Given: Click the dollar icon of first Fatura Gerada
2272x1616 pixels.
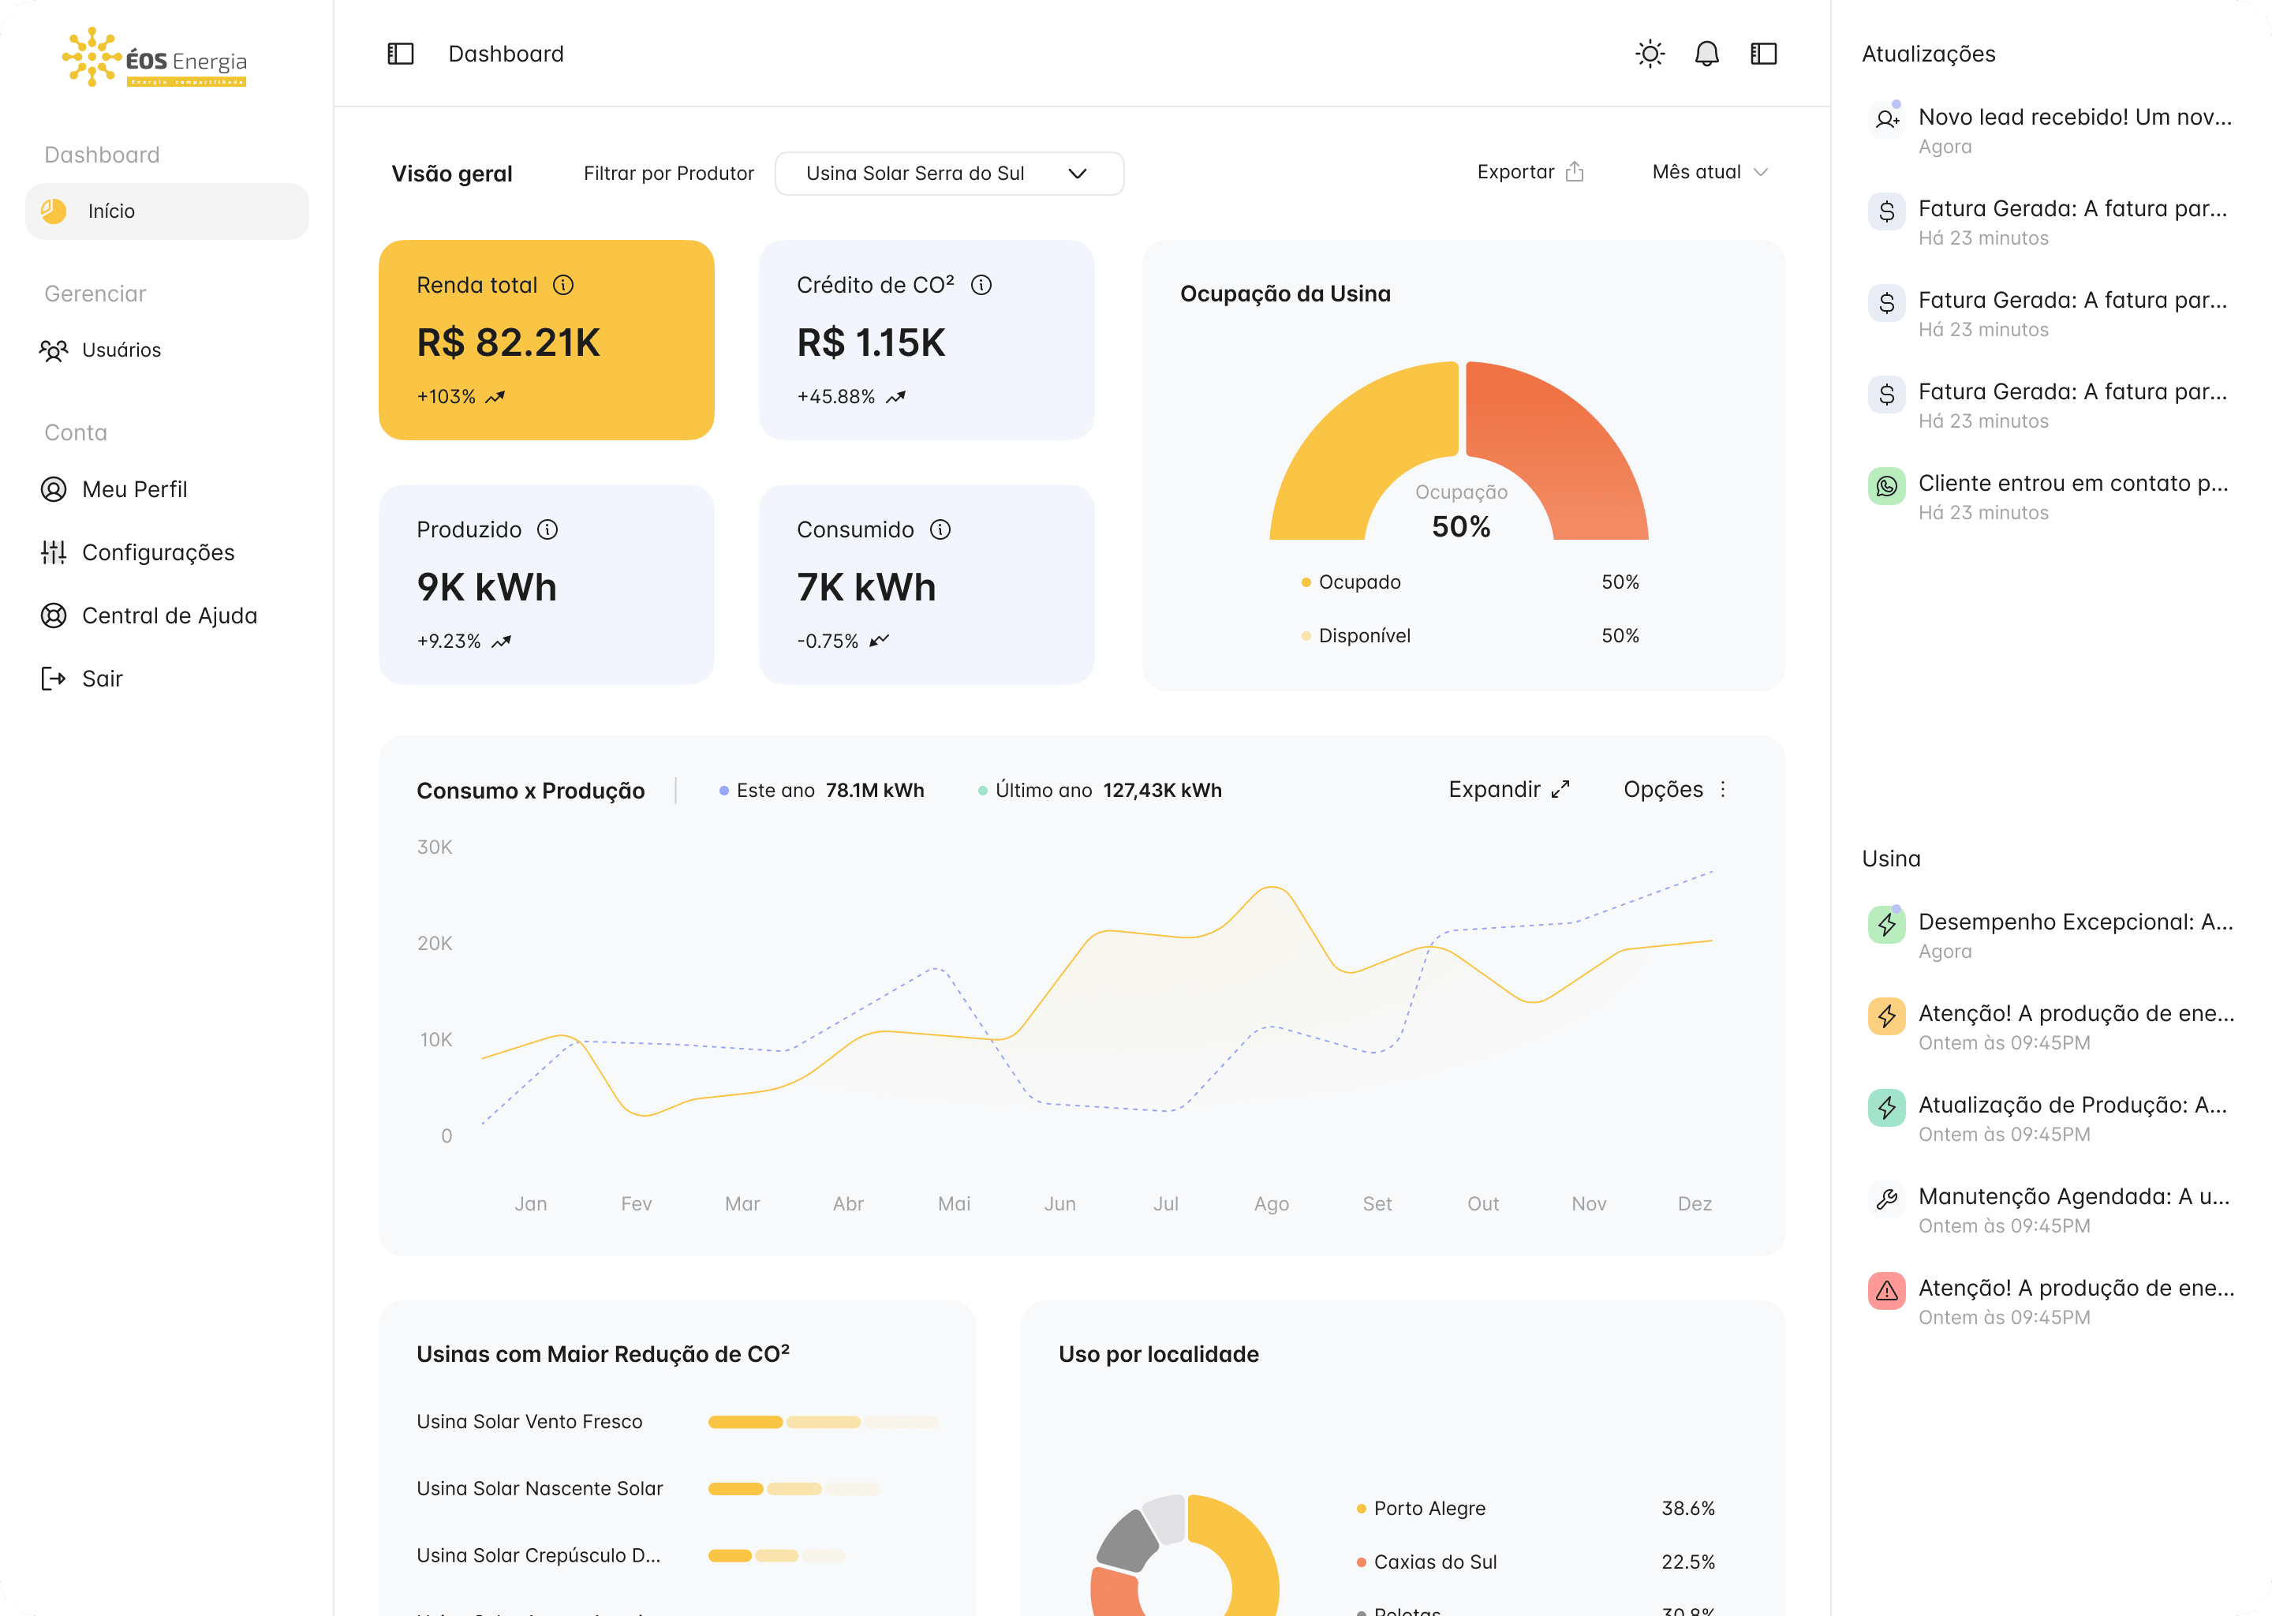Looking at the screenshot, I should [1886, 211].
